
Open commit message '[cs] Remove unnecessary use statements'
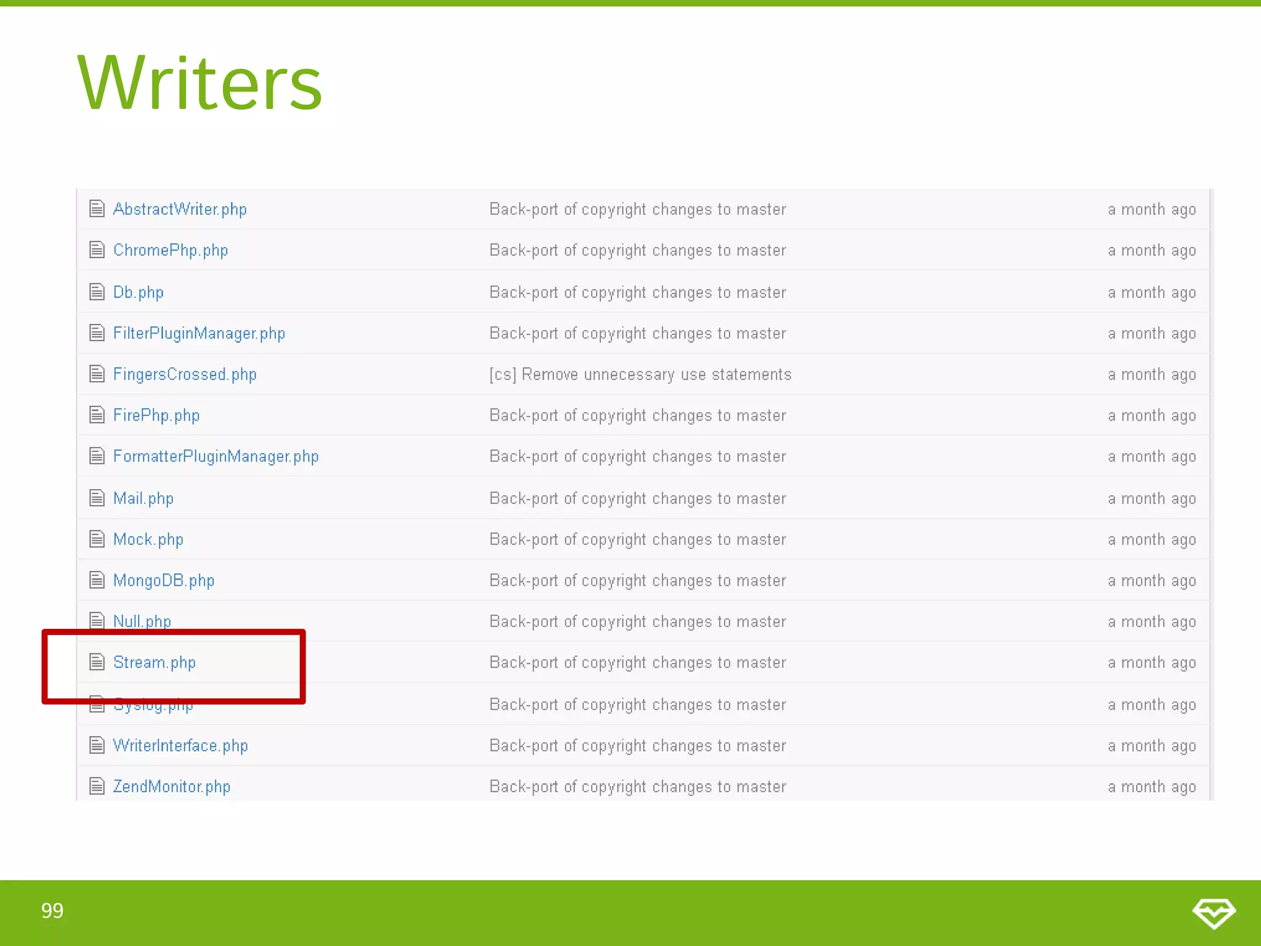pos(640,374)
